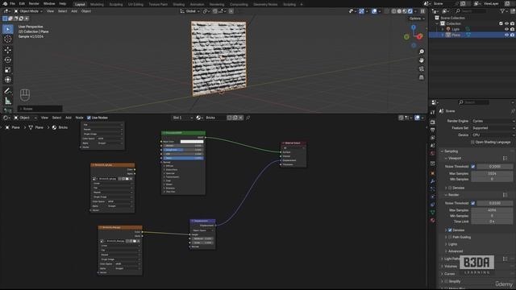
Task: Open the outliner filter funnel
Action: (x=502, y=11)
